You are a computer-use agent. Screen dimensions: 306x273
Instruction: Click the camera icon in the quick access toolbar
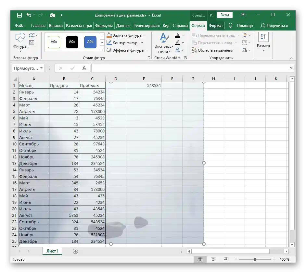(x=52, y=15)
